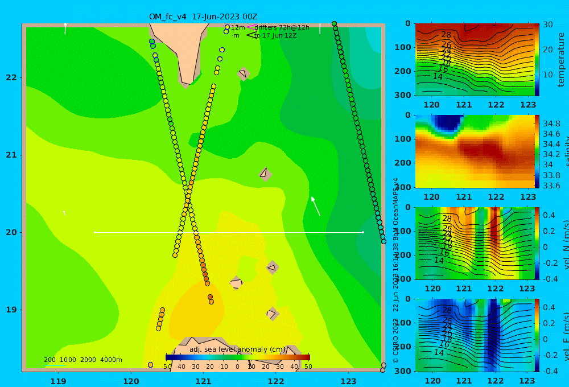Click the 30 tick on temperature colorbar
The width and height of the screenshot is (569, 387).
(x=548, y=24)
